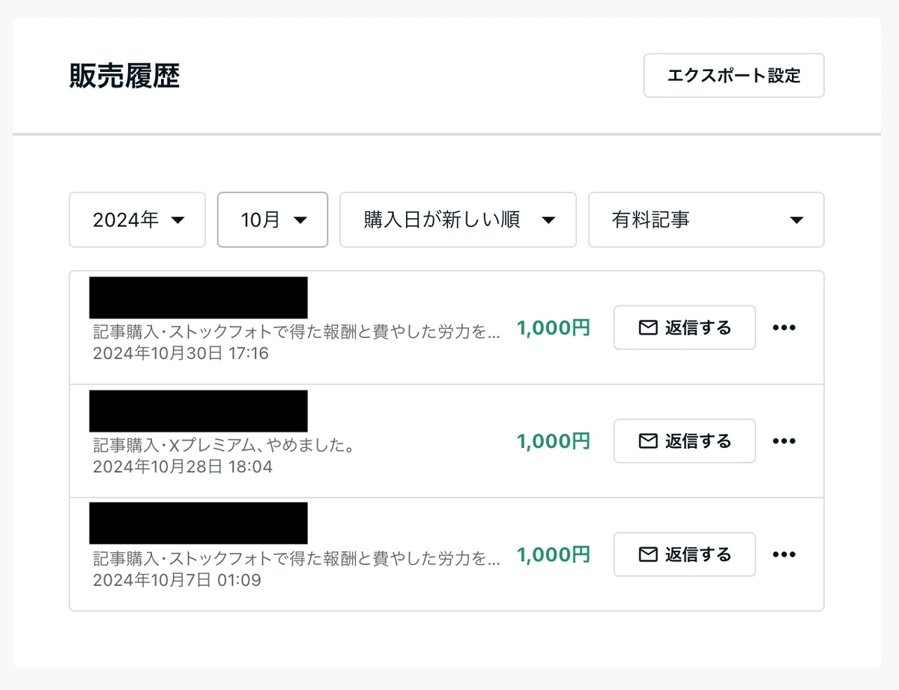Screen dimensions: 899x690
Task: Click envelope icon on October 28 reply button
Action: [x=648, y=441]
